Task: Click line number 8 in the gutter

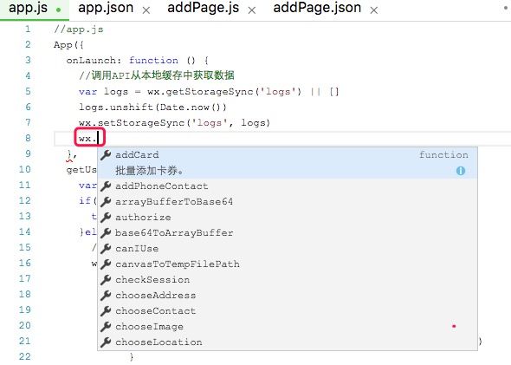Action: 28,139
